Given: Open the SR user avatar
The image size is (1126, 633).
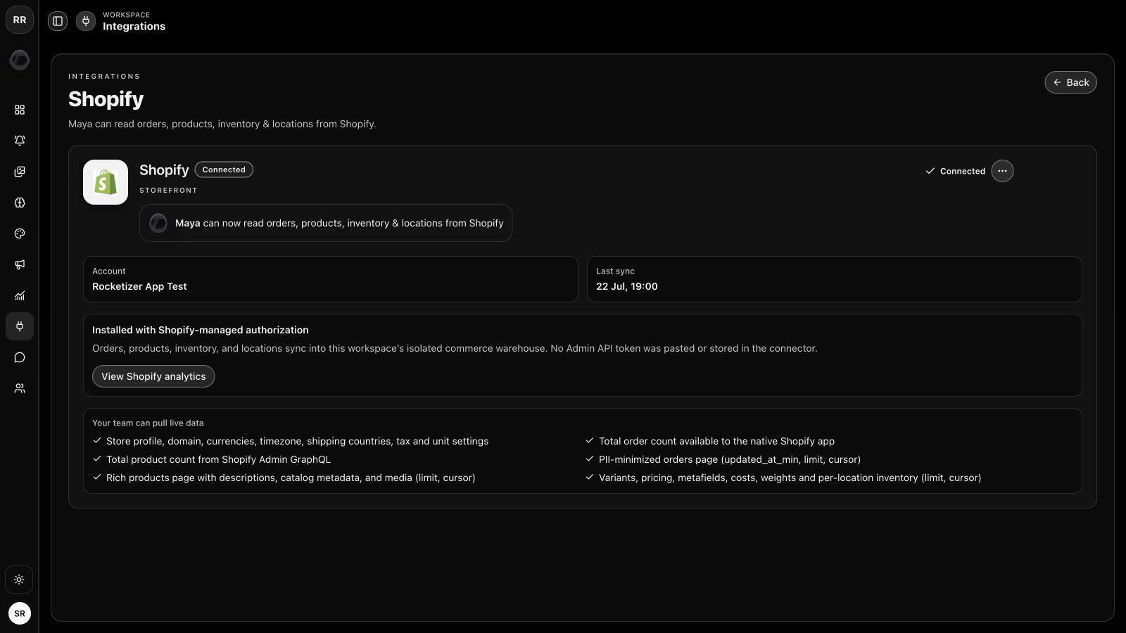Looking at the screenshot, I should click(20, 613).
